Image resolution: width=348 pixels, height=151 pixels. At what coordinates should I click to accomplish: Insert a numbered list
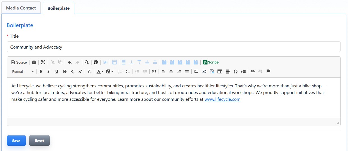point(120,72)
